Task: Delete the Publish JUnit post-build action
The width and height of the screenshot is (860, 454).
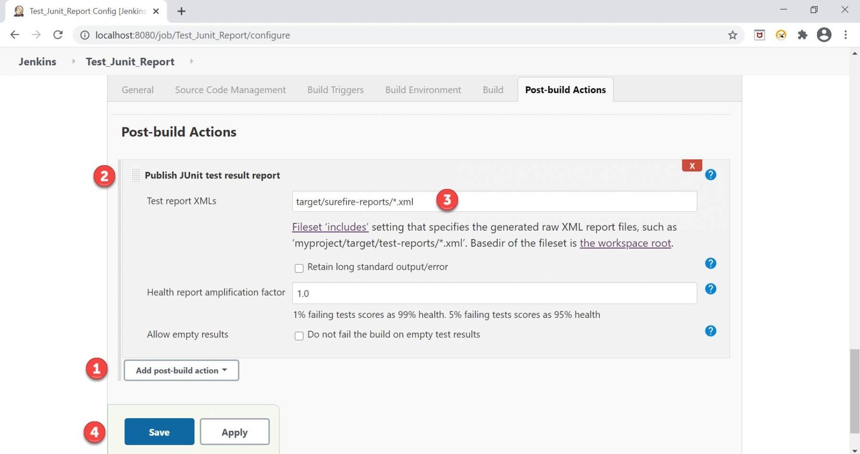Action: 692,166
